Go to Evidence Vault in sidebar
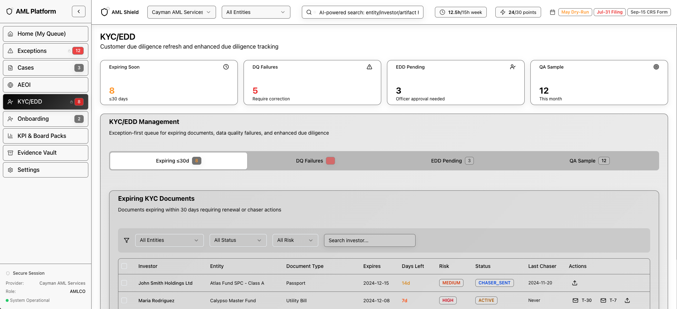This screenshot has height=309, width=677. [x=45, y=153]
